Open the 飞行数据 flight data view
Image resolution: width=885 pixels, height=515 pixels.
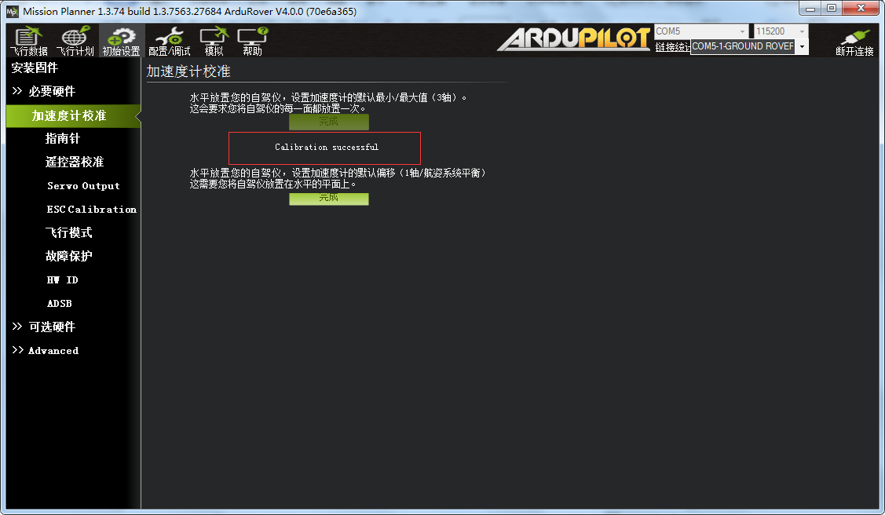pyautogui.click(x=28, y=41)
